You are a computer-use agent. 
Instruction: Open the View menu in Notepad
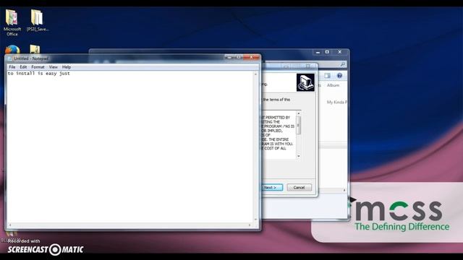tap(53, 67)
